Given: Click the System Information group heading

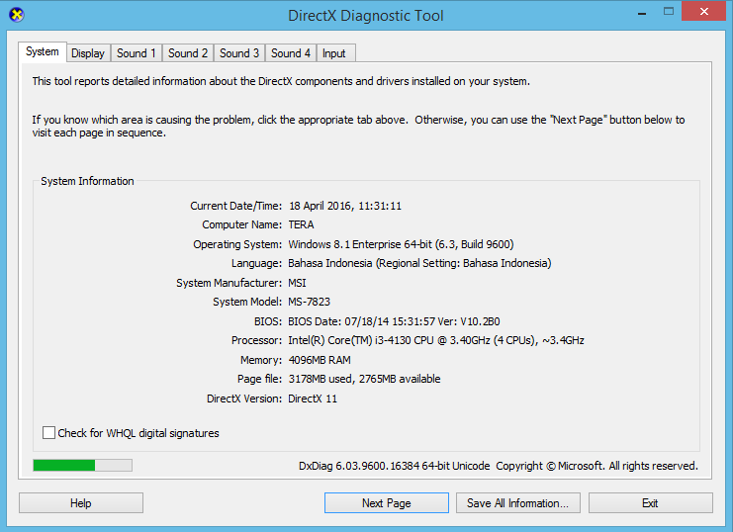Looking at the screenshot, I should 87,181.
